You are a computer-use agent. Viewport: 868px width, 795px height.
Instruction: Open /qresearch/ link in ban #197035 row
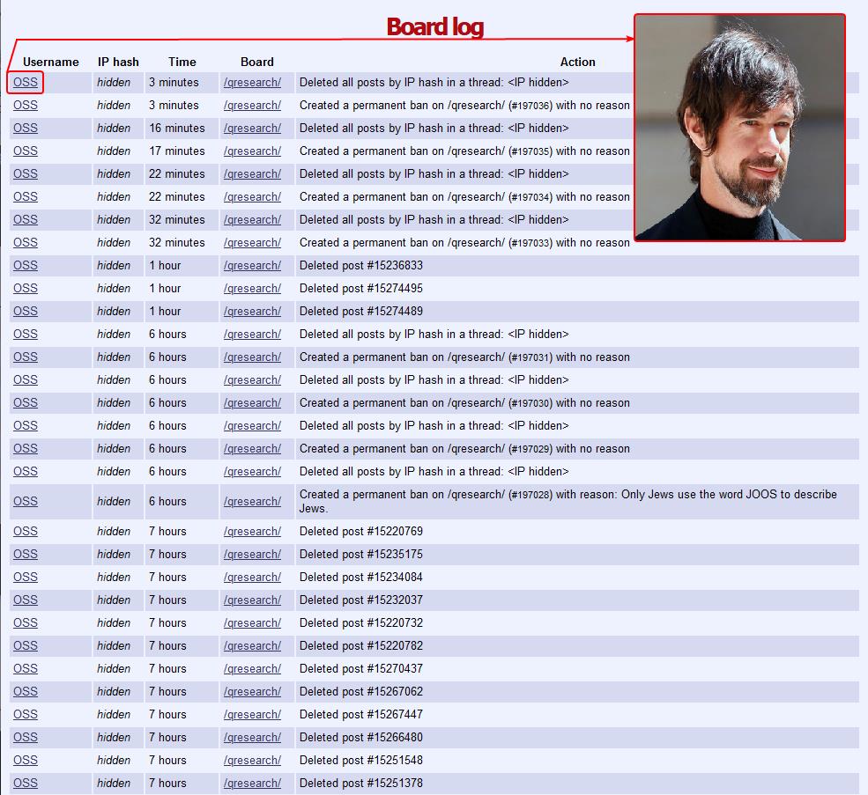[252, 151]
